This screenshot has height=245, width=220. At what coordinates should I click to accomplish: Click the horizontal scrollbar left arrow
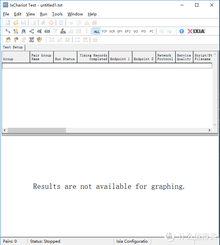tap(5, 130)
